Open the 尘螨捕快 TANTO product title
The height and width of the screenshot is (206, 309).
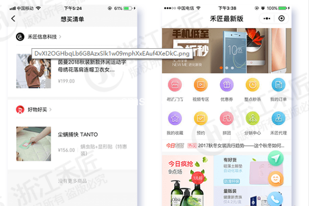pos(78,134)
